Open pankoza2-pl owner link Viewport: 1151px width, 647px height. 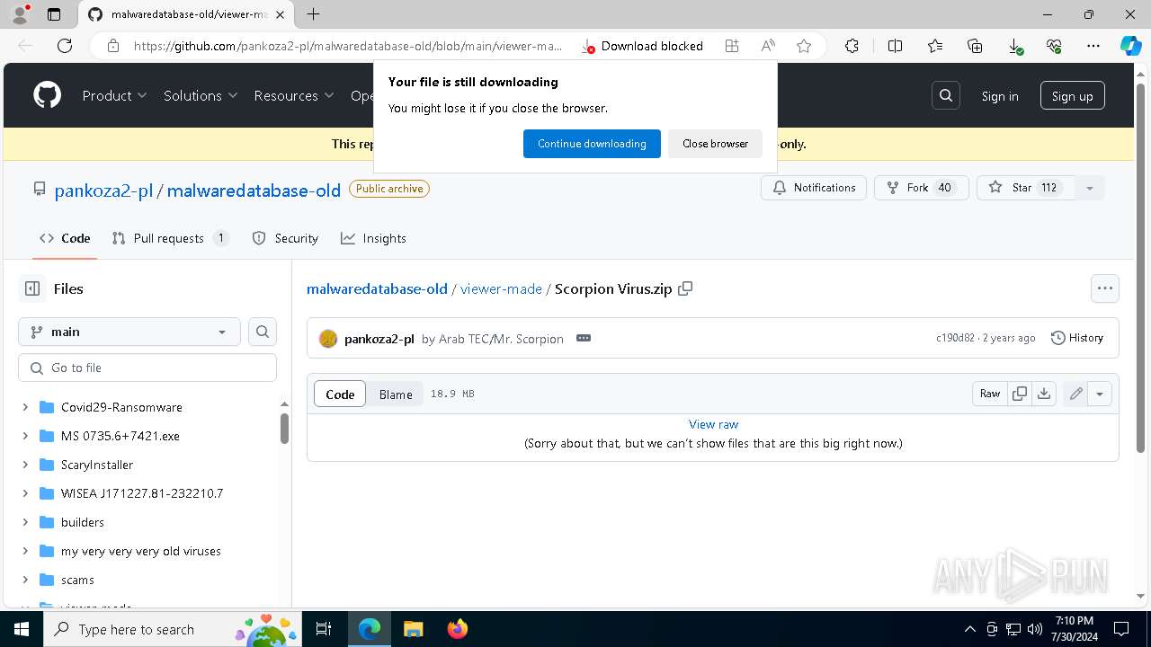tap(103, 190)
